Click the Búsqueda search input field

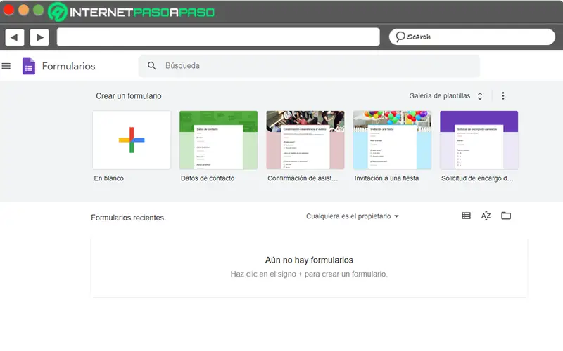coord(309,66)
